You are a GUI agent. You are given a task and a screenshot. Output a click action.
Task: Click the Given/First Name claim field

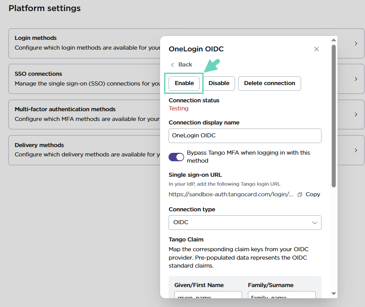click(208, 295)
